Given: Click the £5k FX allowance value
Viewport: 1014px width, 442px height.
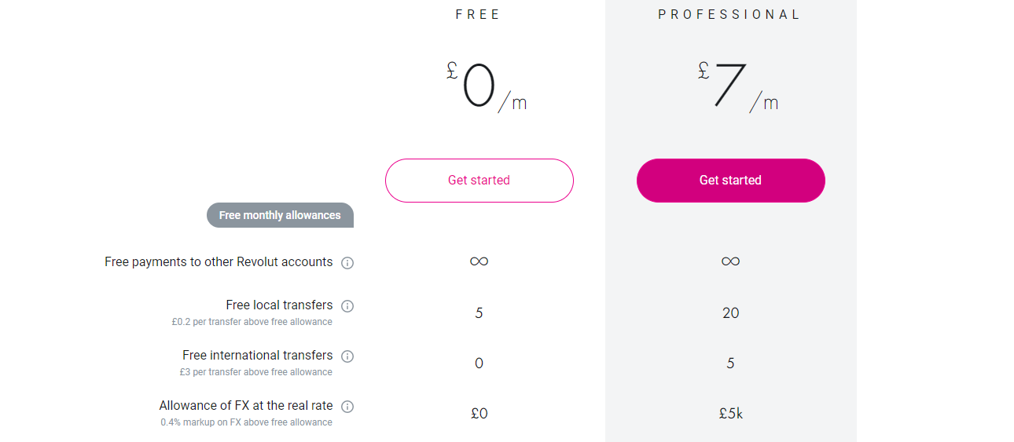Looking at the screenshot, I should [x=730, y=414].
